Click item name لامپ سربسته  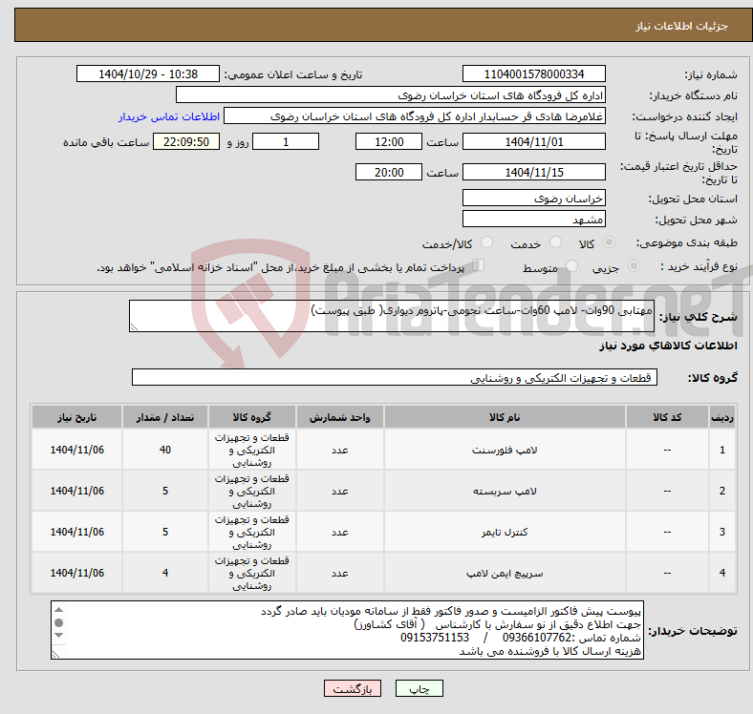pos(505,491)
